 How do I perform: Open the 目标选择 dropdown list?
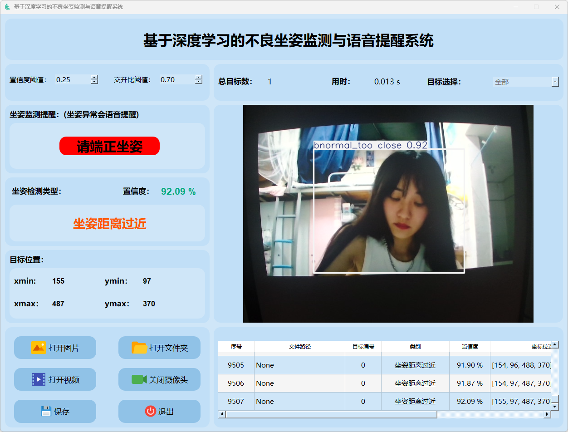click(x=555, y=82)
